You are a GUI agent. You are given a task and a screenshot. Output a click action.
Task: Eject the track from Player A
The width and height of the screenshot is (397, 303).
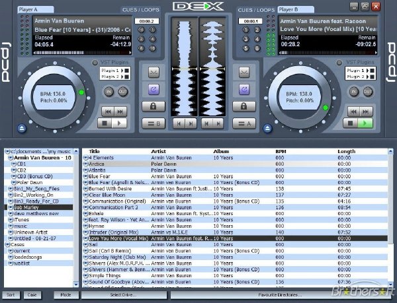coord(22,129)
